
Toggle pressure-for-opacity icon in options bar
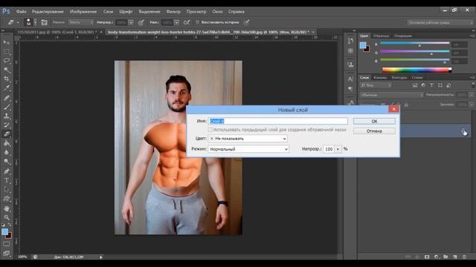pos(141,22)
